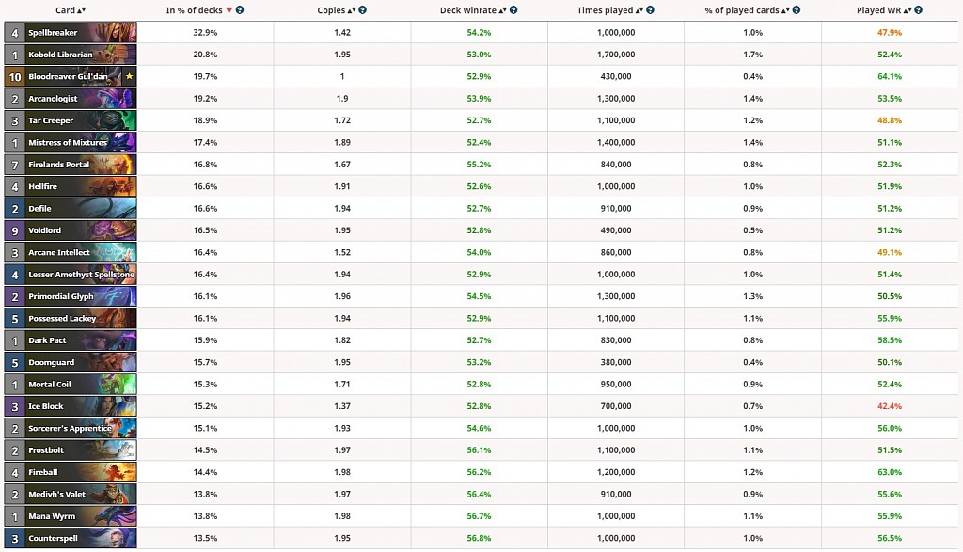
Task: Sort by Deck winrate column arrows
Action: coord(504,10)
